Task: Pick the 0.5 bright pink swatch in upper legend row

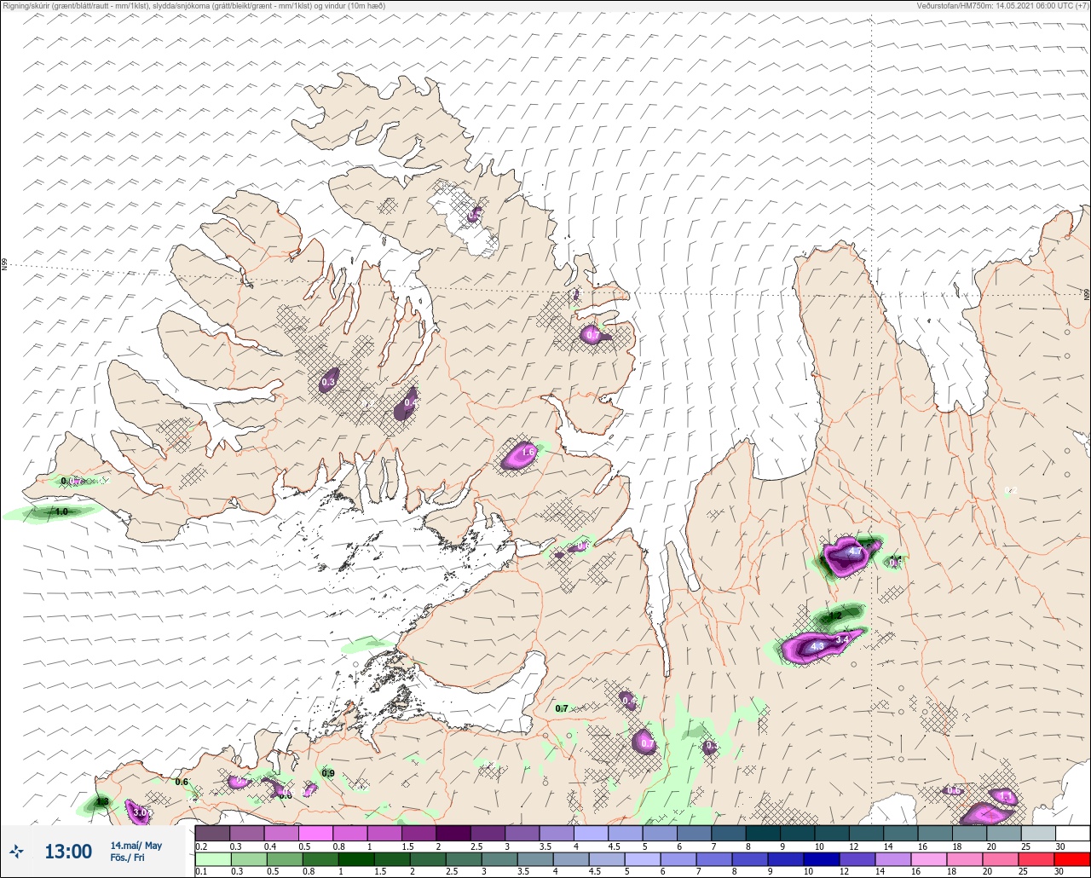Action: pos(315,833)
